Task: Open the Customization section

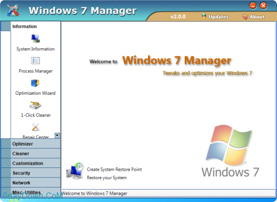Action: tap(30, 163)
